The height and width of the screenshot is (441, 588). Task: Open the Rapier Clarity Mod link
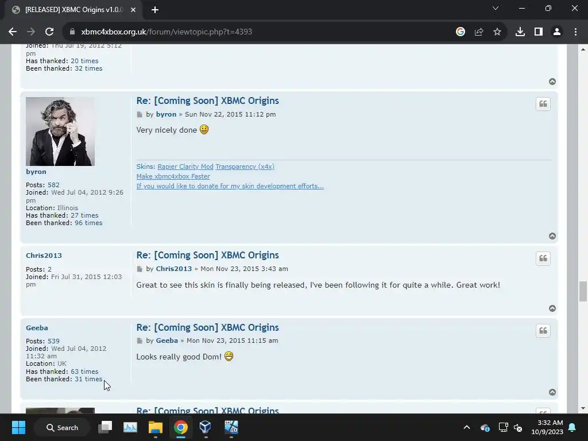coord(185,167)
